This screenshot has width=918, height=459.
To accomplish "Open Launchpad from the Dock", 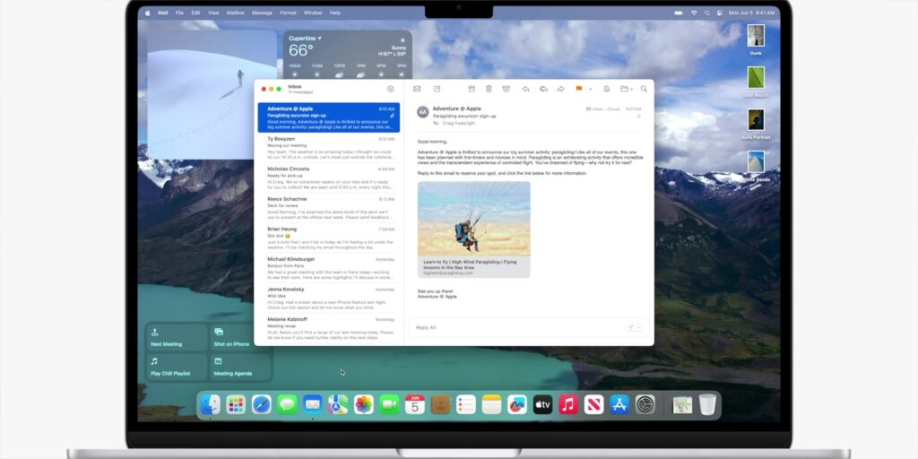I will coord(236,404).
